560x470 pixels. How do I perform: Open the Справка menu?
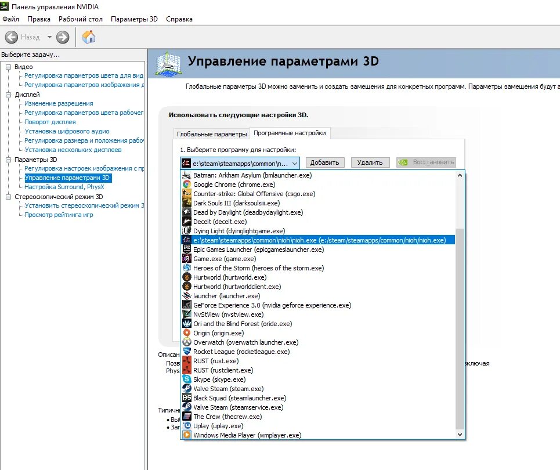point(179,19)
